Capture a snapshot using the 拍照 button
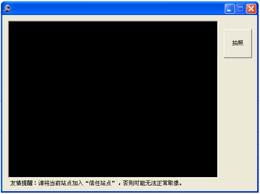The height and width of the screenshot is (194, 260). [238, 44]
